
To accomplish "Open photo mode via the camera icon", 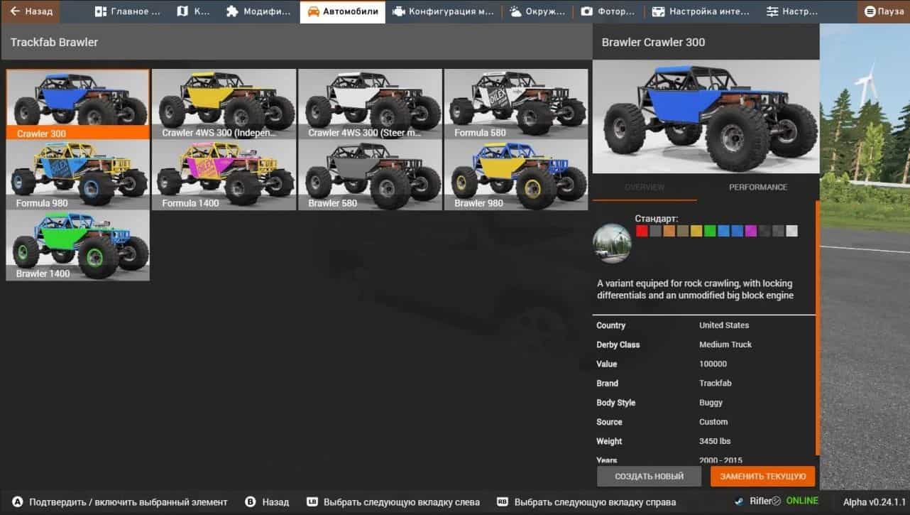I will tap(587, 11).
